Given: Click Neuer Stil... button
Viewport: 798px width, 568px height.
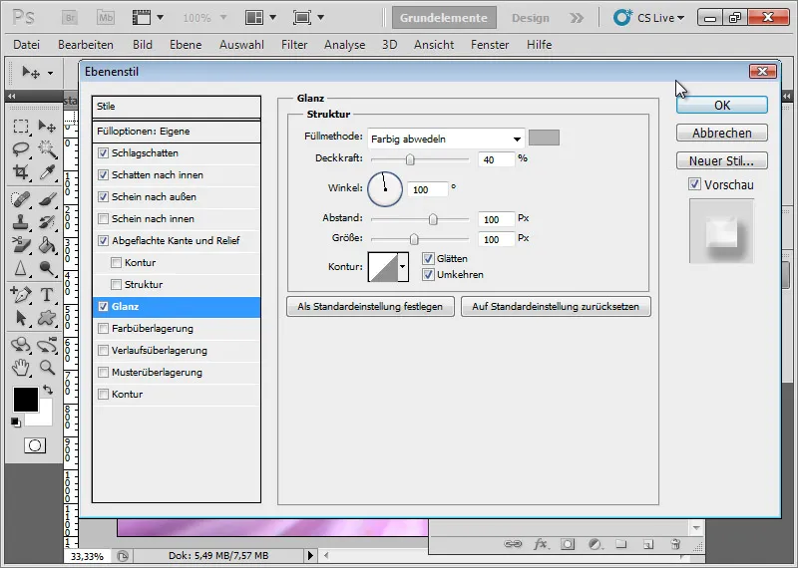Looking at the screenshot, I should pos(721,160).
